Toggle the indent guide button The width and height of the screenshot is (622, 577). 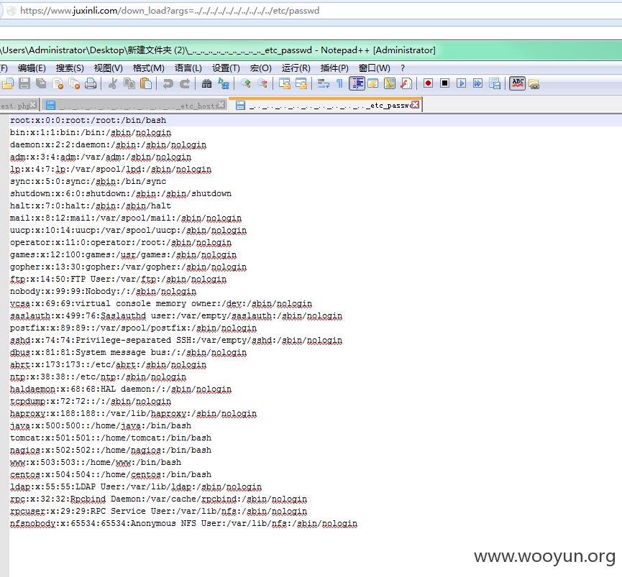[x=357, y=83]
